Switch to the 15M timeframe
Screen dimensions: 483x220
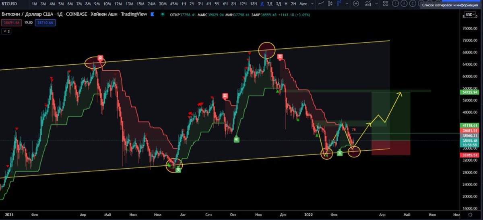point(140,4)
